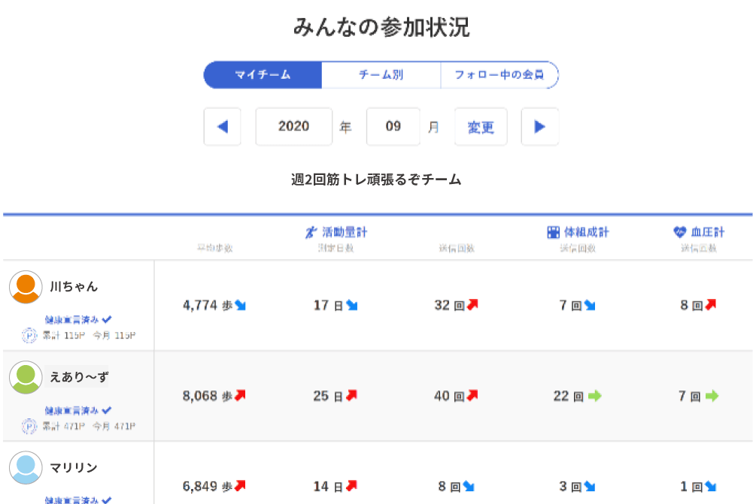This screenshot has height=504, width=753.
Task: Go to the previous month arrow
Action: [x=223, y=127]
